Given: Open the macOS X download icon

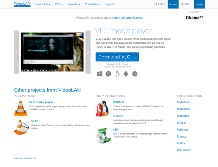Looking at the screenshot, I should click(108, 74).
